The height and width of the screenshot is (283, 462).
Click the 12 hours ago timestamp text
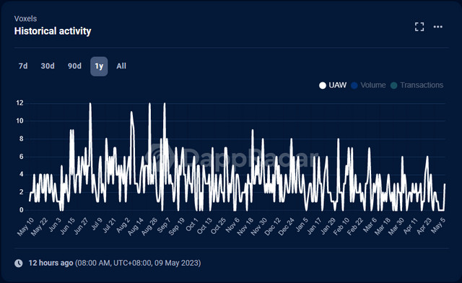coord(51,263)
